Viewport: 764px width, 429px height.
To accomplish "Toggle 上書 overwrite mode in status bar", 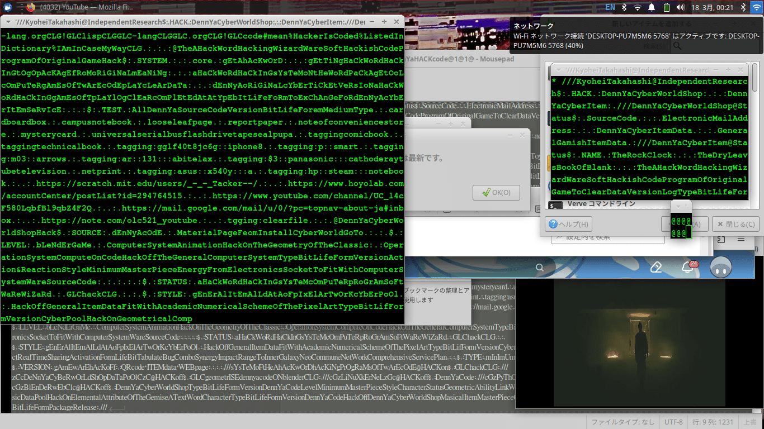I will pos(749,422).
